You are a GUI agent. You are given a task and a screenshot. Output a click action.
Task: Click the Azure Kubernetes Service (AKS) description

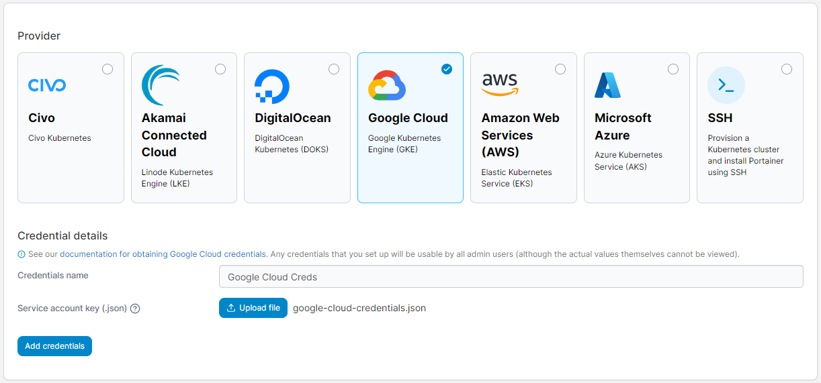point(628,161)
